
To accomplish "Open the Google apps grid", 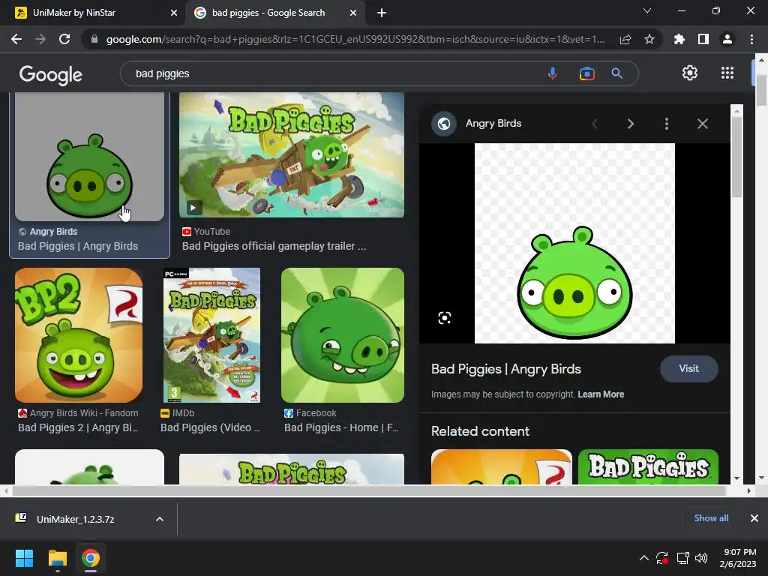I will click(727, 73).
